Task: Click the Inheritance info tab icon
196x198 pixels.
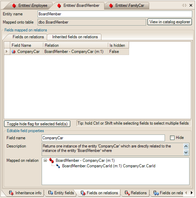Action: 11,193
